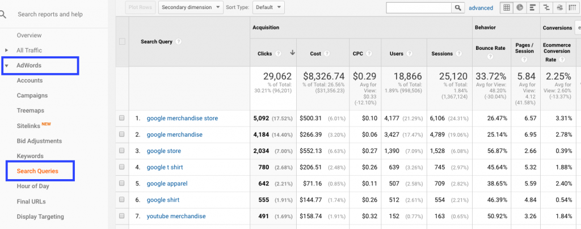Open Keywords report
This screenshot has height=229, width=581.
coord(30,156)
